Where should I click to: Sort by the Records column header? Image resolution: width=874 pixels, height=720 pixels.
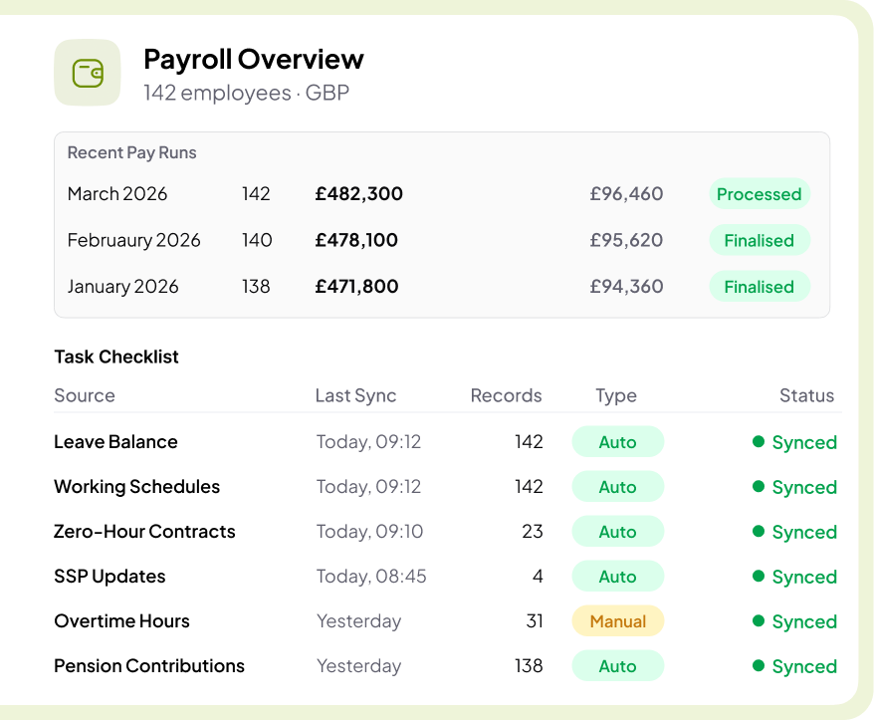click(506, 395)
